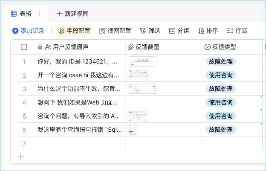Click the 反馈类型 column header
266x171 pixels.
coord(232,47)
